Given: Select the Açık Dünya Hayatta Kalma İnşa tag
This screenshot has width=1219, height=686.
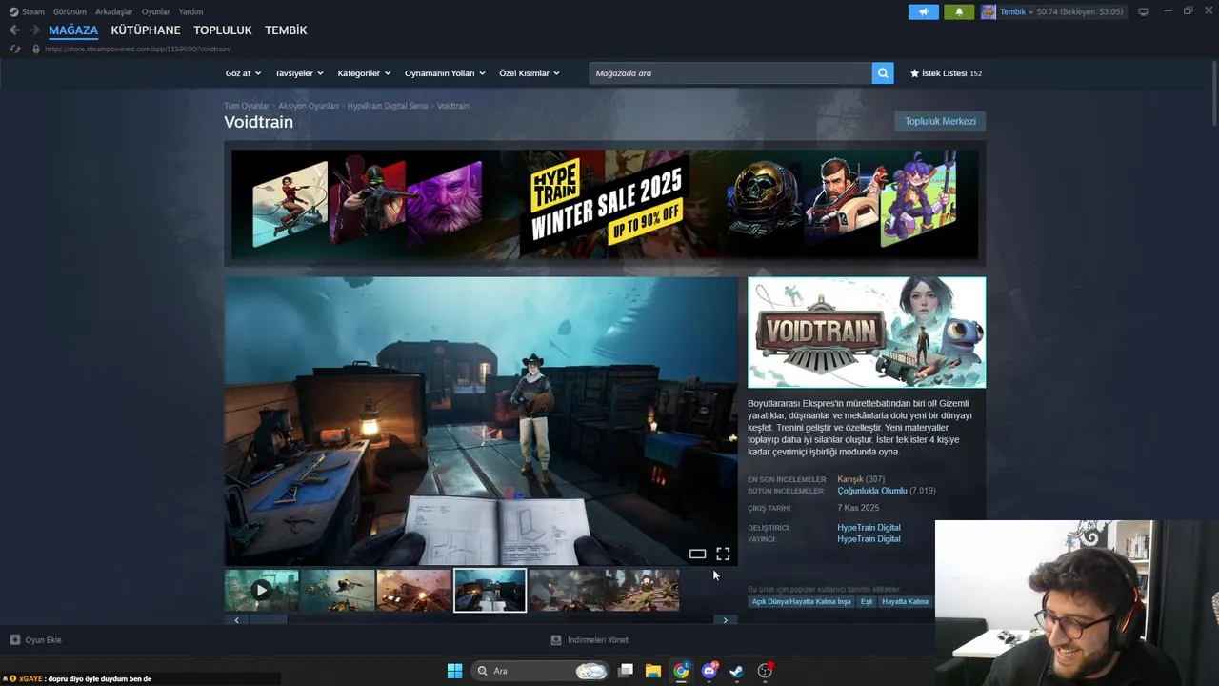Looking at the screenshot, I should tap(801, 602).
